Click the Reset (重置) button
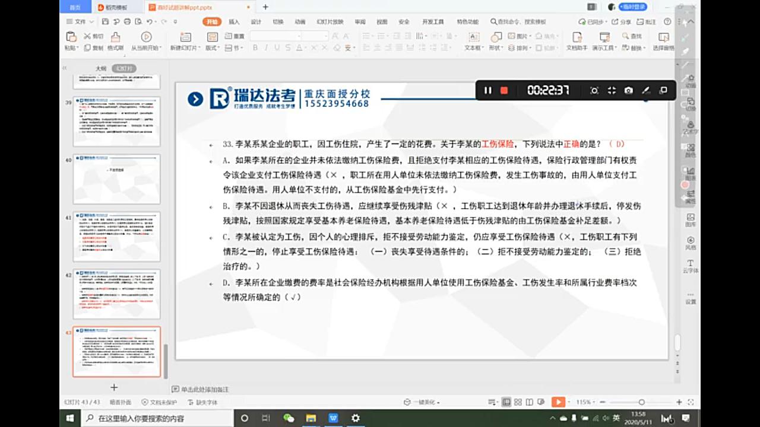The image size is (760, 427). tap(235, 36)
